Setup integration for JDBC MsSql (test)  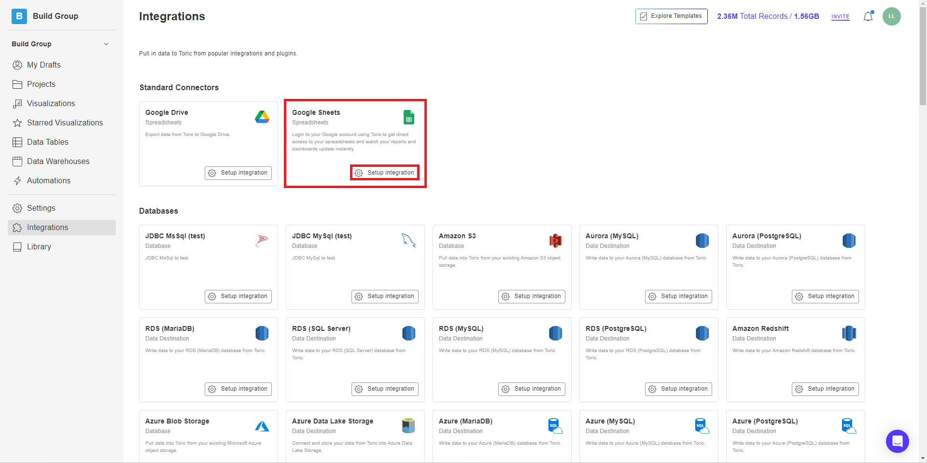238,296
